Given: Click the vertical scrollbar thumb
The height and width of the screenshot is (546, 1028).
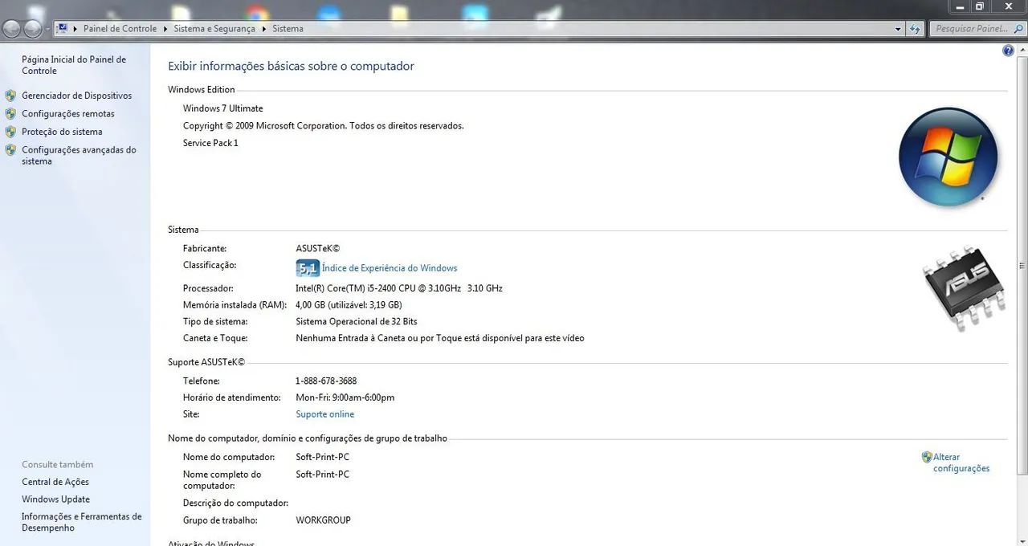Looking at the screenshot, I should point(1022,264).
